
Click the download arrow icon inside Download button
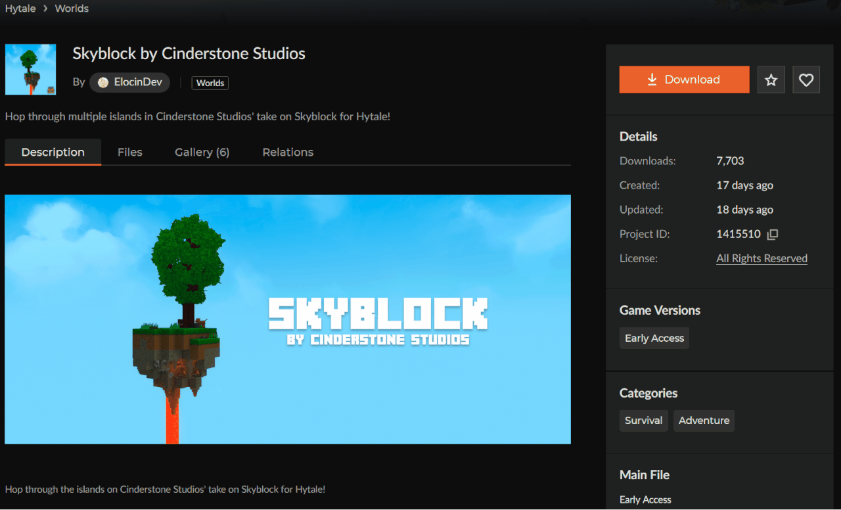pos(652,79)
